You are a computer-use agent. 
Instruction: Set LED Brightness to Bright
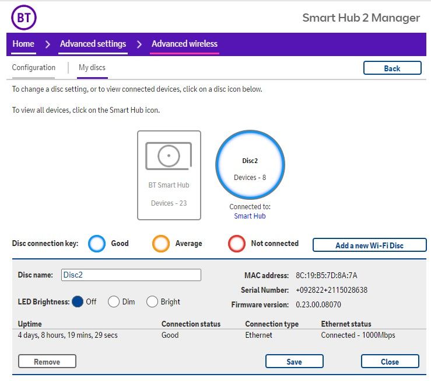[152, 302]
